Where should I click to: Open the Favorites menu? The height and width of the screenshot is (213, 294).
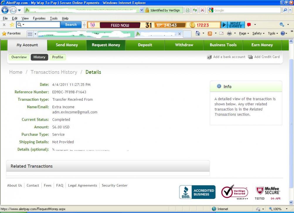point(39,18)
